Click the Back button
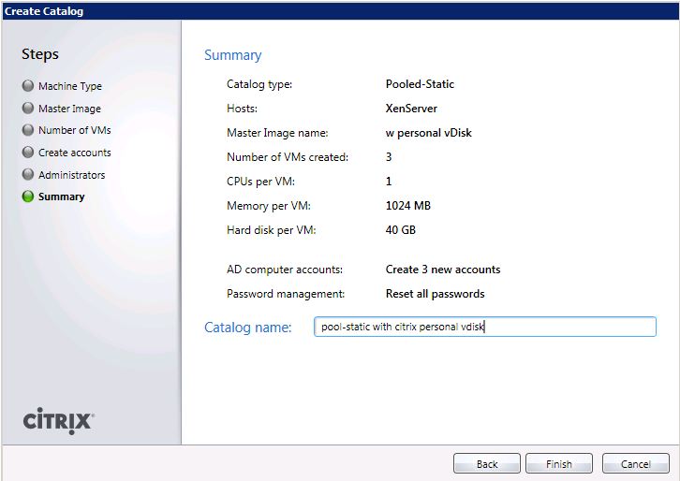This screenshot has height=481, width=680. coord(486,463)
